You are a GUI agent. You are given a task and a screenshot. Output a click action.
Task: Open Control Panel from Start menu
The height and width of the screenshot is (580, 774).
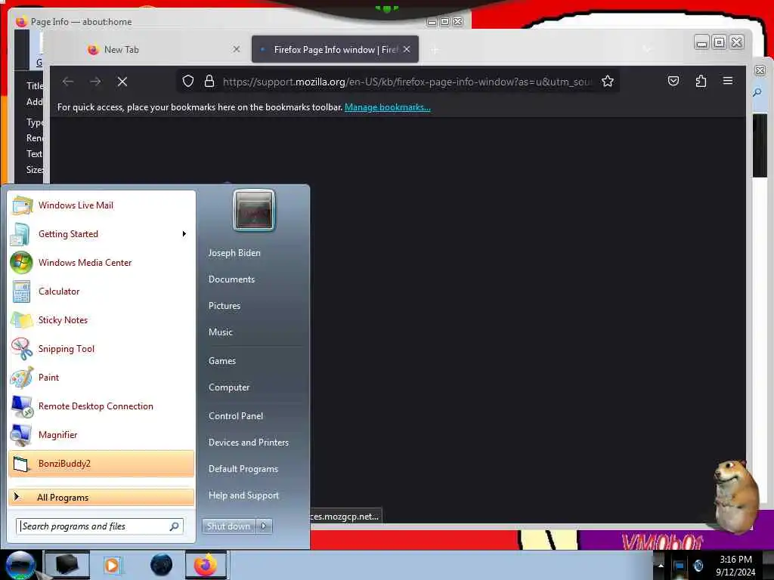pos(236,416)
